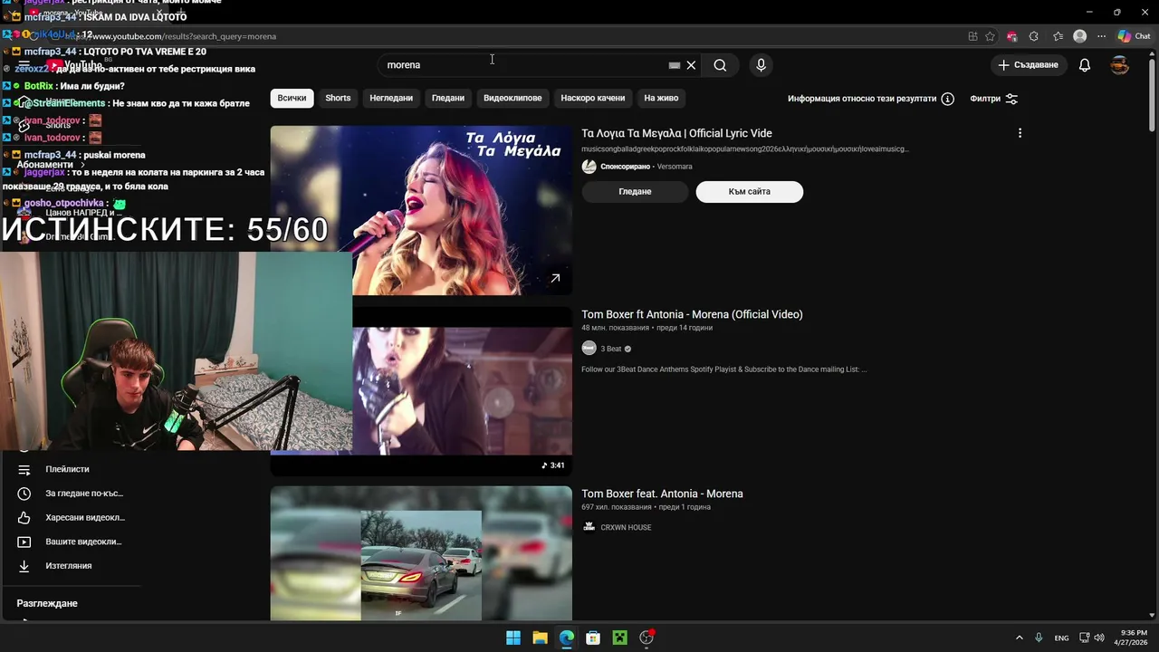Open the browser profile avatar
The height and width of the screenshot is (652, 1159).
coord(1079,36)
